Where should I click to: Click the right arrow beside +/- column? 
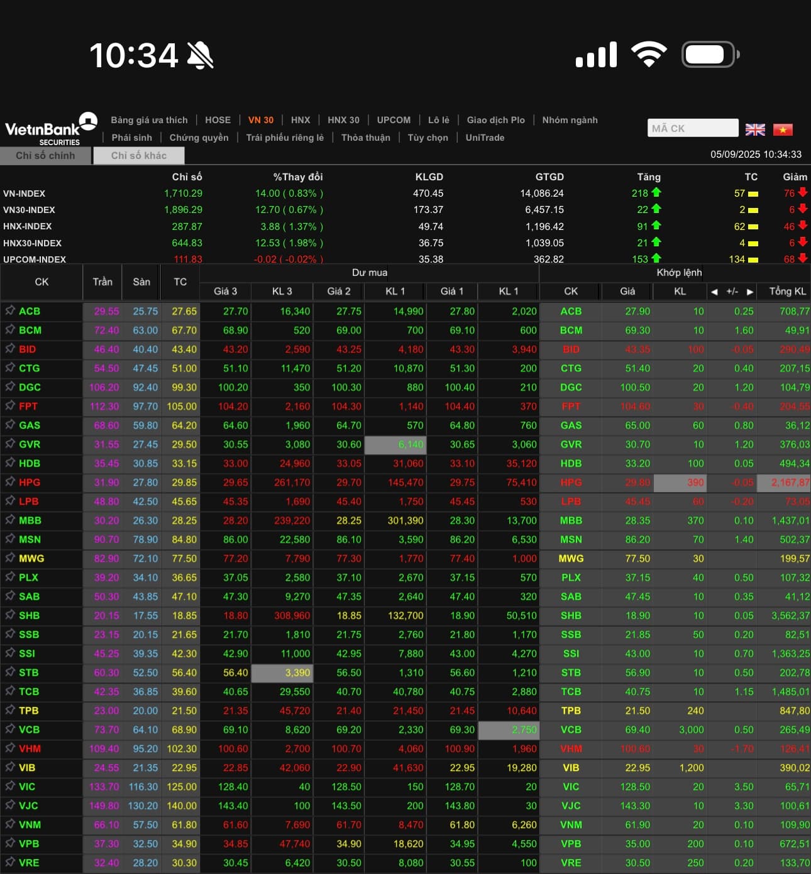pos(749,292)
